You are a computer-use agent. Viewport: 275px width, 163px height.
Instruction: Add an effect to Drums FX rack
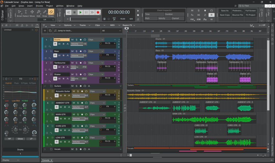115,43
